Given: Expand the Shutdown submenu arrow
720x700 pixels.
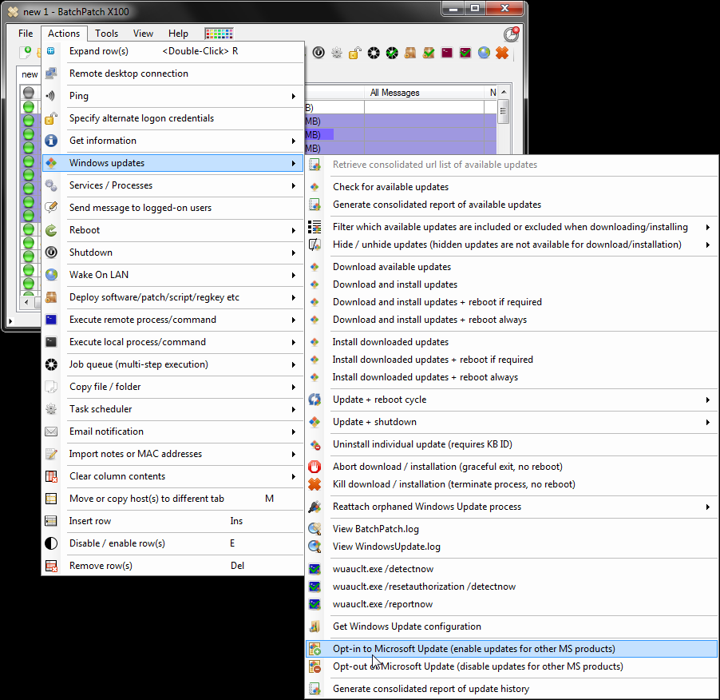Looking at the screenshot, I should click(x=294, y=253).
